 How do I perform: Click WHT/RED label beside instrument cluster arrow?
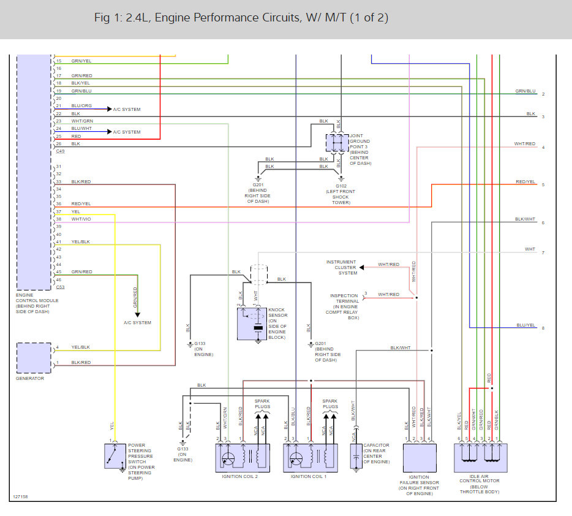[x=388, y=264]
